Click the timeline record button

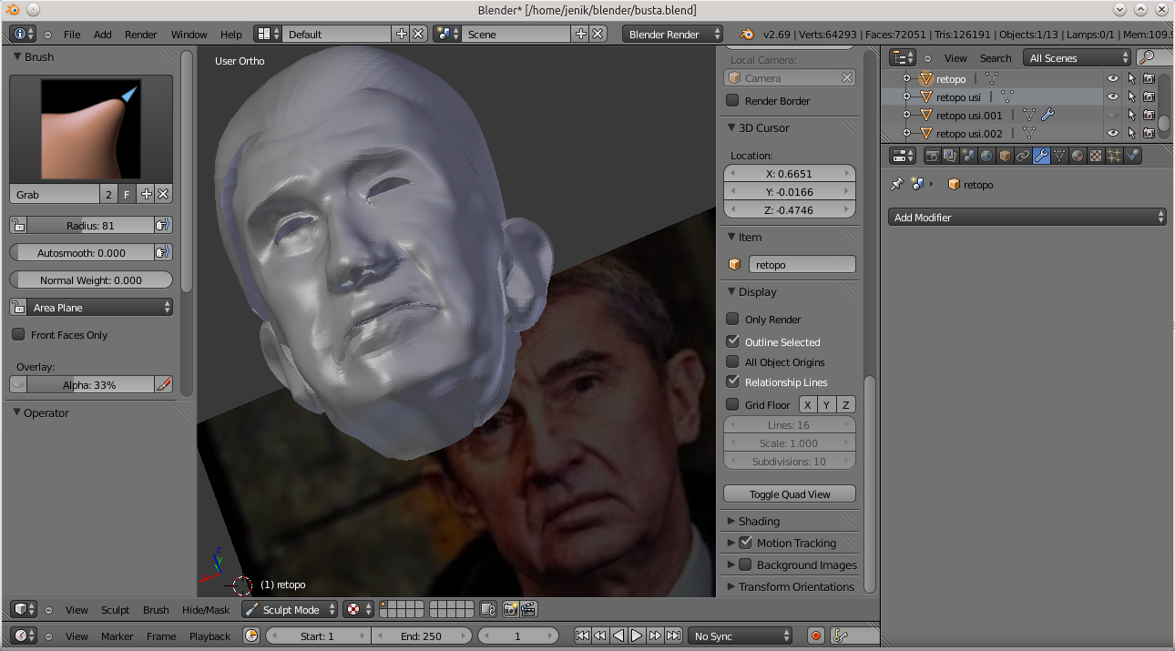point(816,636)
